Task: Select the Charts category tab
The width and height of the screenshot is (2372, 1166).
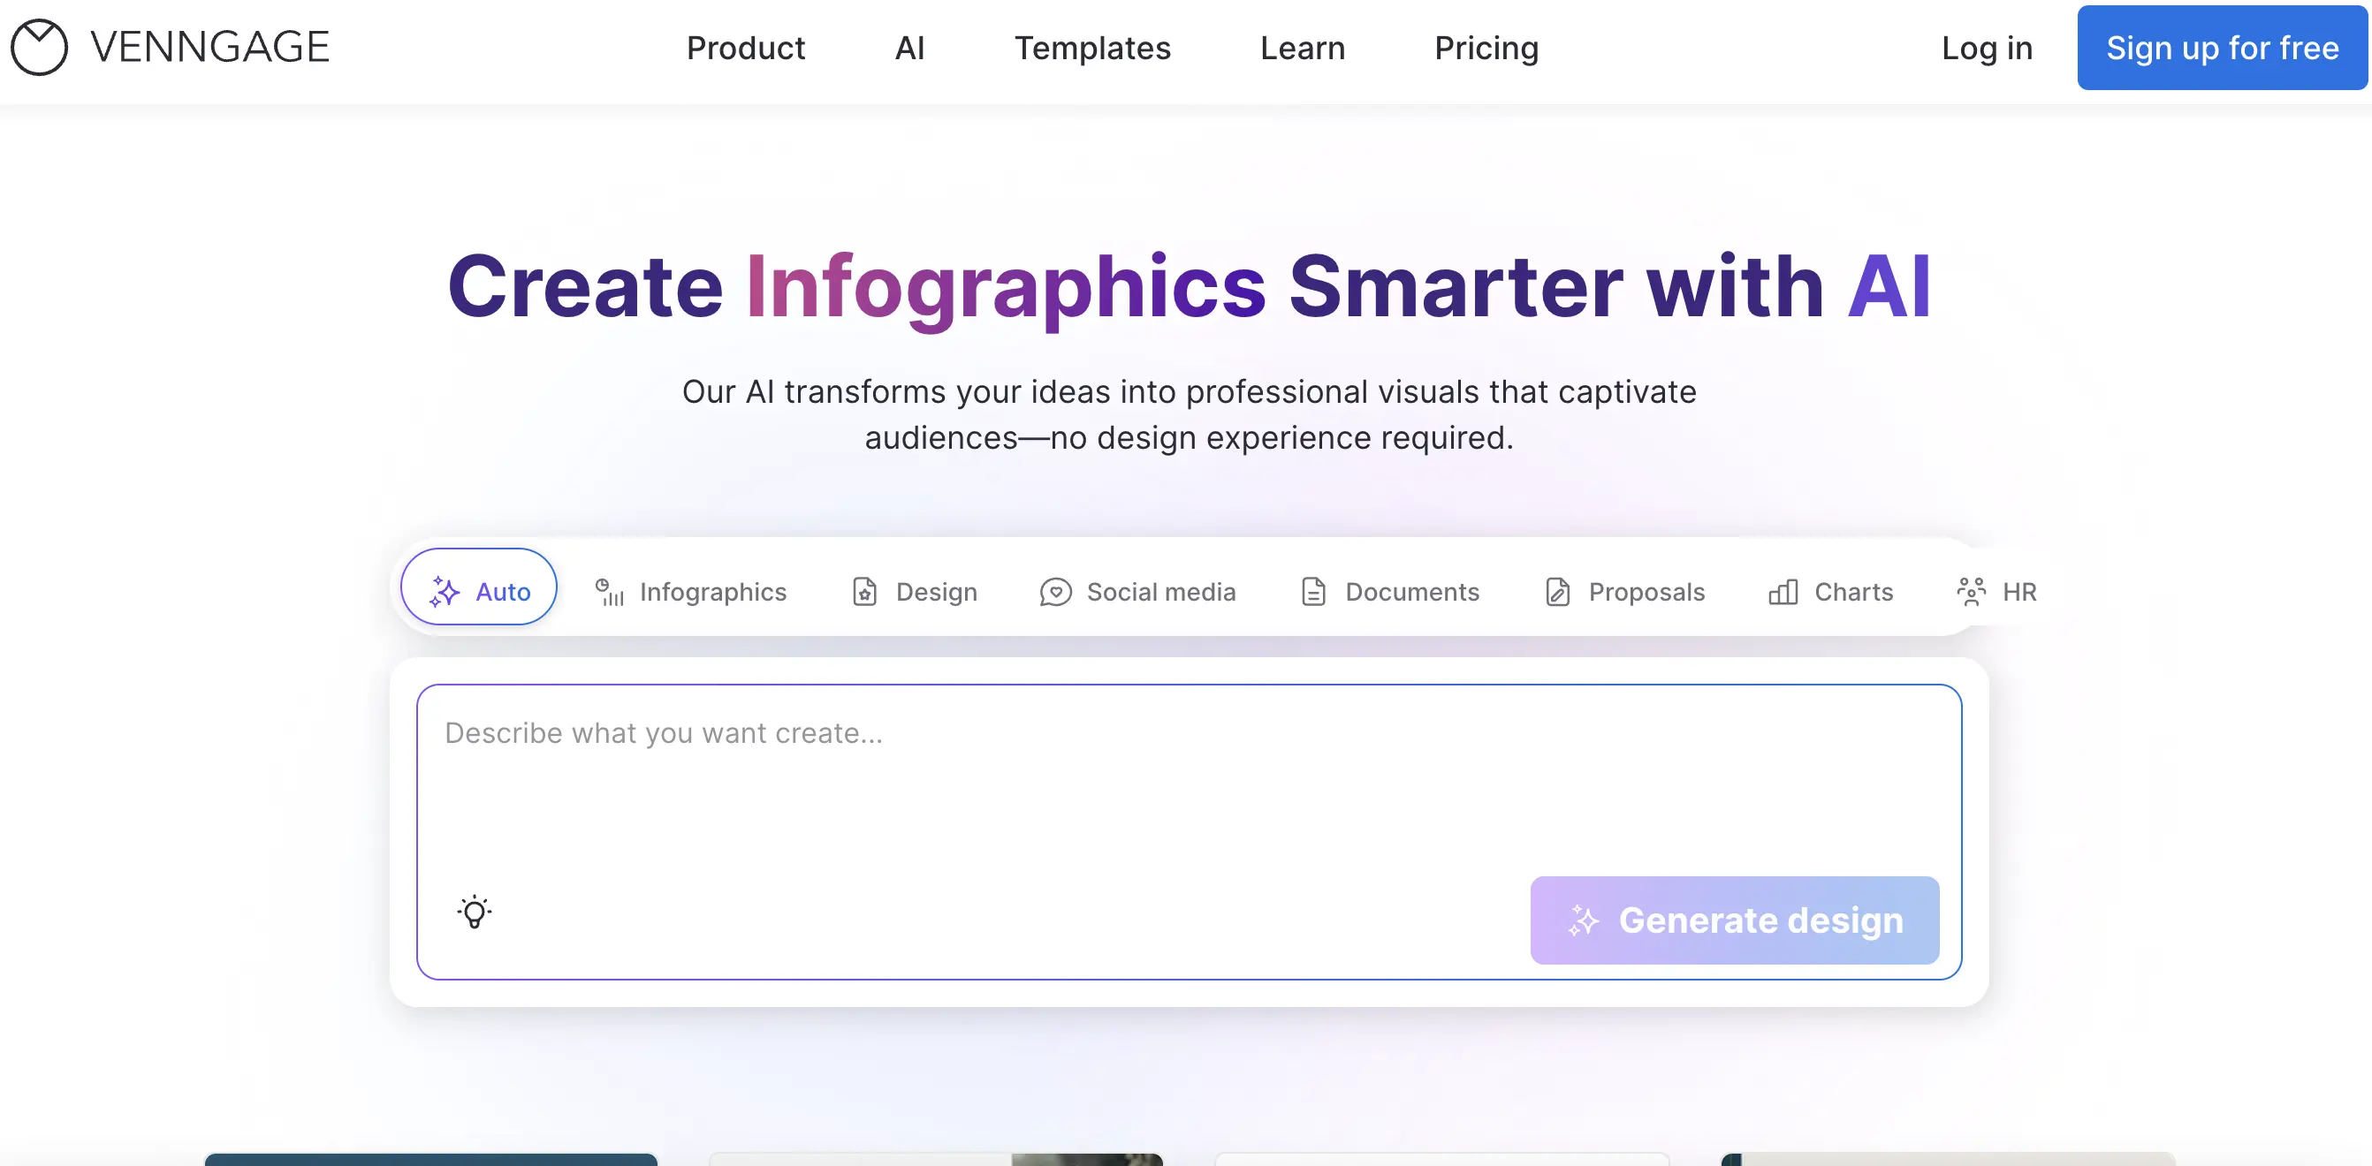Action: 1852,592
